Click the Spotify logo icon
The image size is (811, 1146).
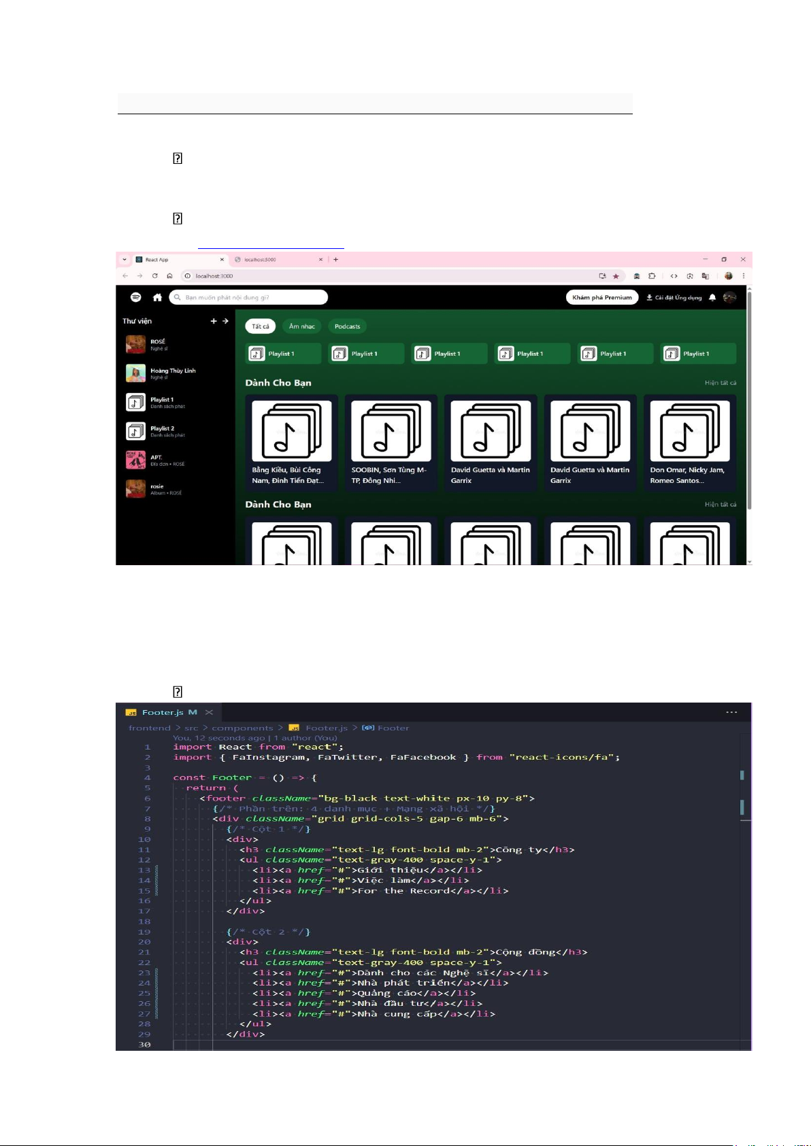136,297
